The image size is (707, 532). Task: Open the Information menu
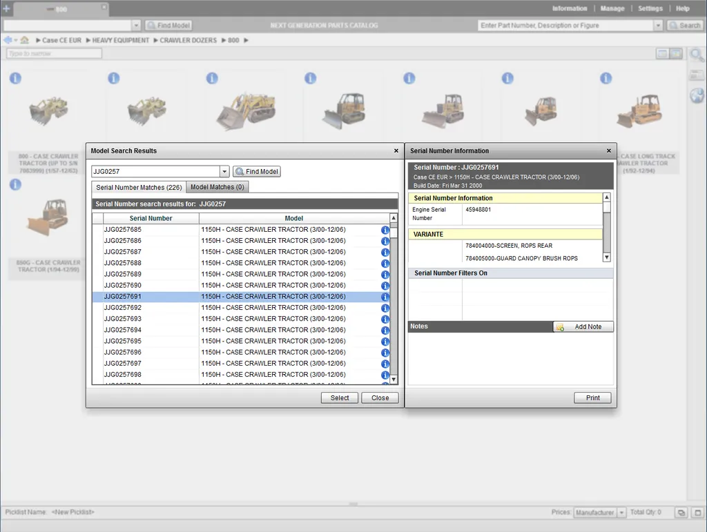570,8
